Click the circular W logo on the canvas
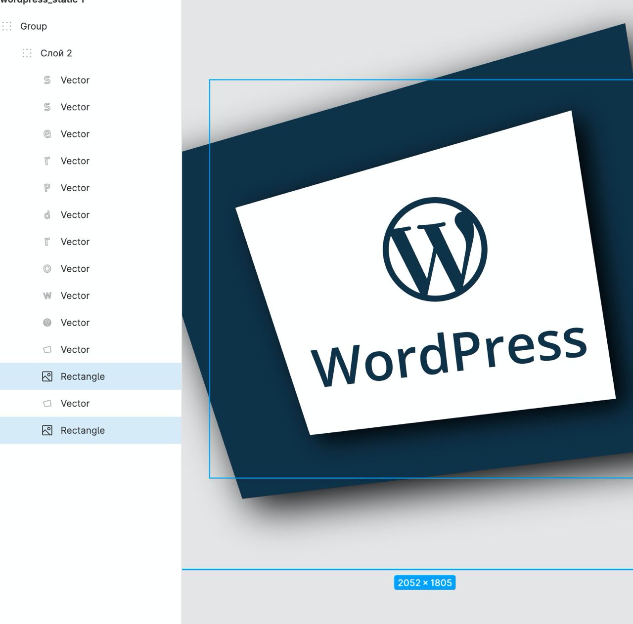This screenshot has height=624, width=633. (x=435, y=250)
